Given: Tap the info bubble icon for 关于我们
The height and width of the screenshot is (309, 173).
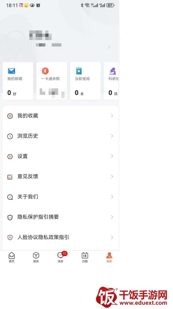Looking at the screenshot, I should 10,197.
